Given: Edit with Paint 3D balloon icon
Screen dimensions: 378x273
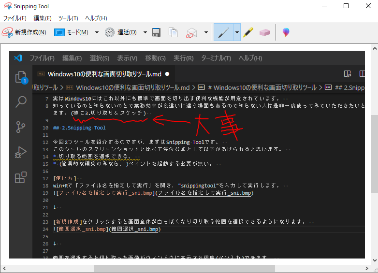Looking at the screenshot, I should tap(286, 32).
